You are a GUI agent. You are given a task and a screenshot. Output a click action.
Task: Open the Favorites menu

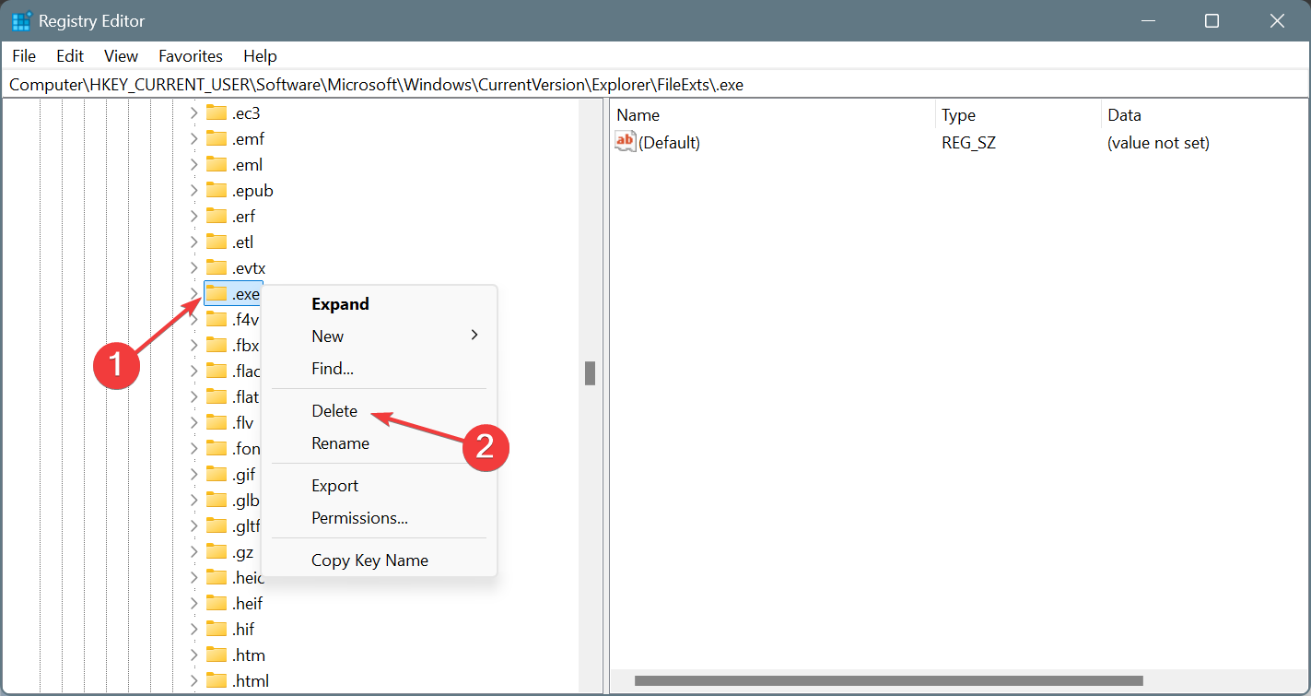[191, 56]
